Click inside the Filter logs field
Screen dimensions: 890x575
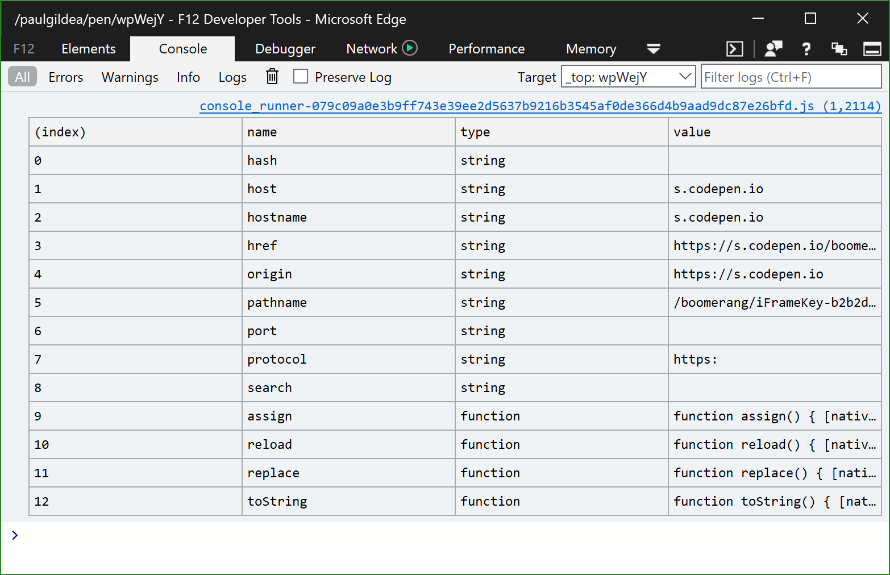(791, 76)
